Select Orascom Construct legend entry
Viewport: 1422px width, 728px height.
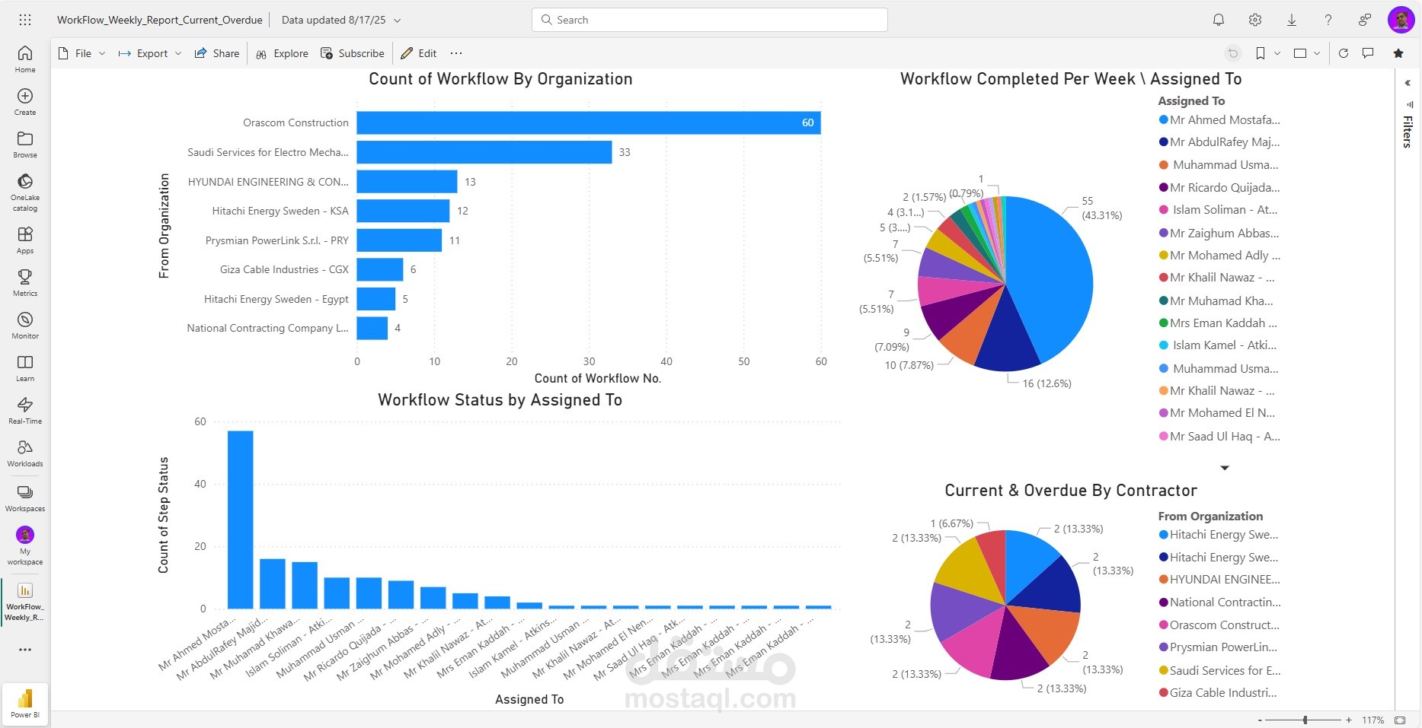[1219, 625]
